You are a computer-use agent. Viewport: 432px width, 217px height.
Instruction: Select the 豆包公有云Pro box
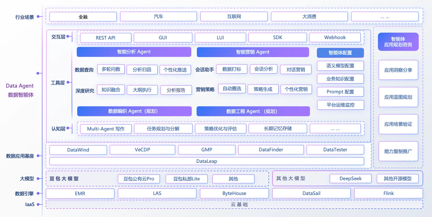[139, 179]
